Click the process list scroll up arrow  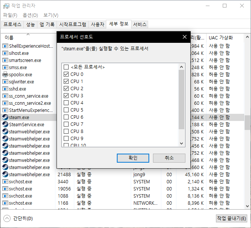tap(247, 37)
